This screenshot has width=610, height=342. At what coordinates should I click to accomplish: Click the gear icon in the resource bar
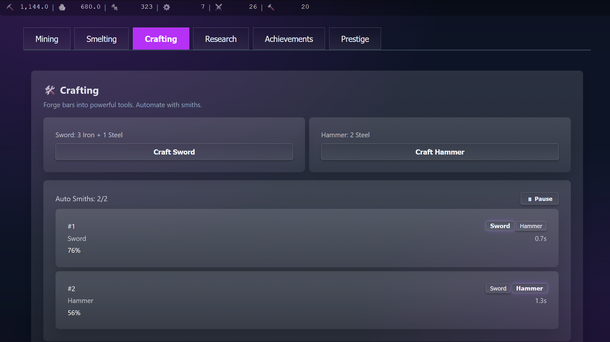click(167, 7)
